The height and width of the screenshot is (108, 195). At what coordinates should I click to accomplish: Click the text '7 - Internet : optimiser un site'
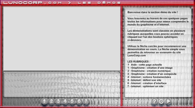145,86
